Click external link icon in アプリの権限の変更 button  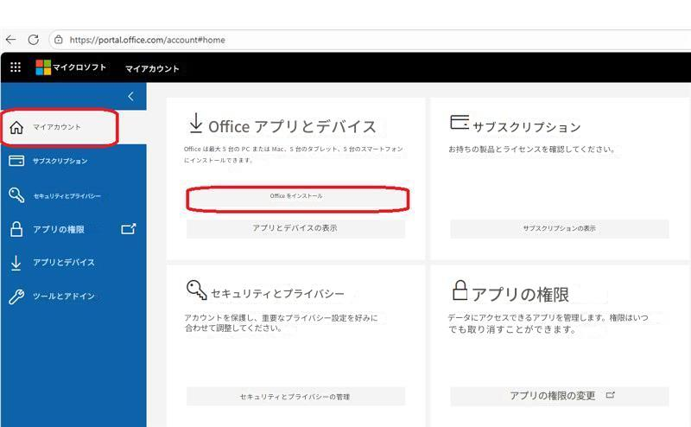[x=611, y=395]
